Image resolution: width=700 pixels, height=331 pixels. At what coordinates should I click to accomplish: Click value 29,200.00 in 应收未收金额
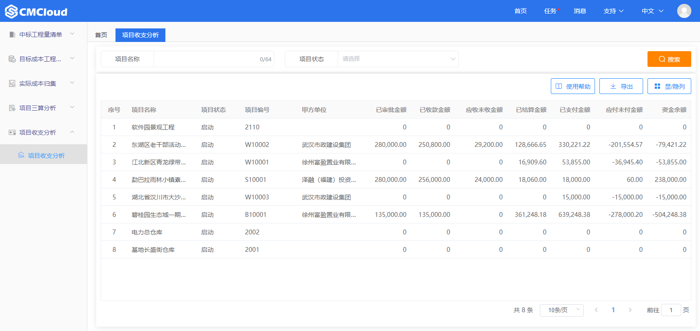(x=489, y=145)
